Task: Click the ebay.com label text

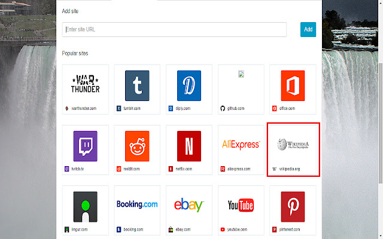Action: coord(183,229)
